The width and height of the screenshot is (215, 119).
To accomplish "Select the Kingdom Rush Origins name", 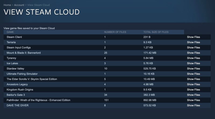I will [x=20, y=90].
